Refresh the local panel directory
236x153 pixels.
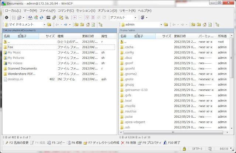coord(93,25)
